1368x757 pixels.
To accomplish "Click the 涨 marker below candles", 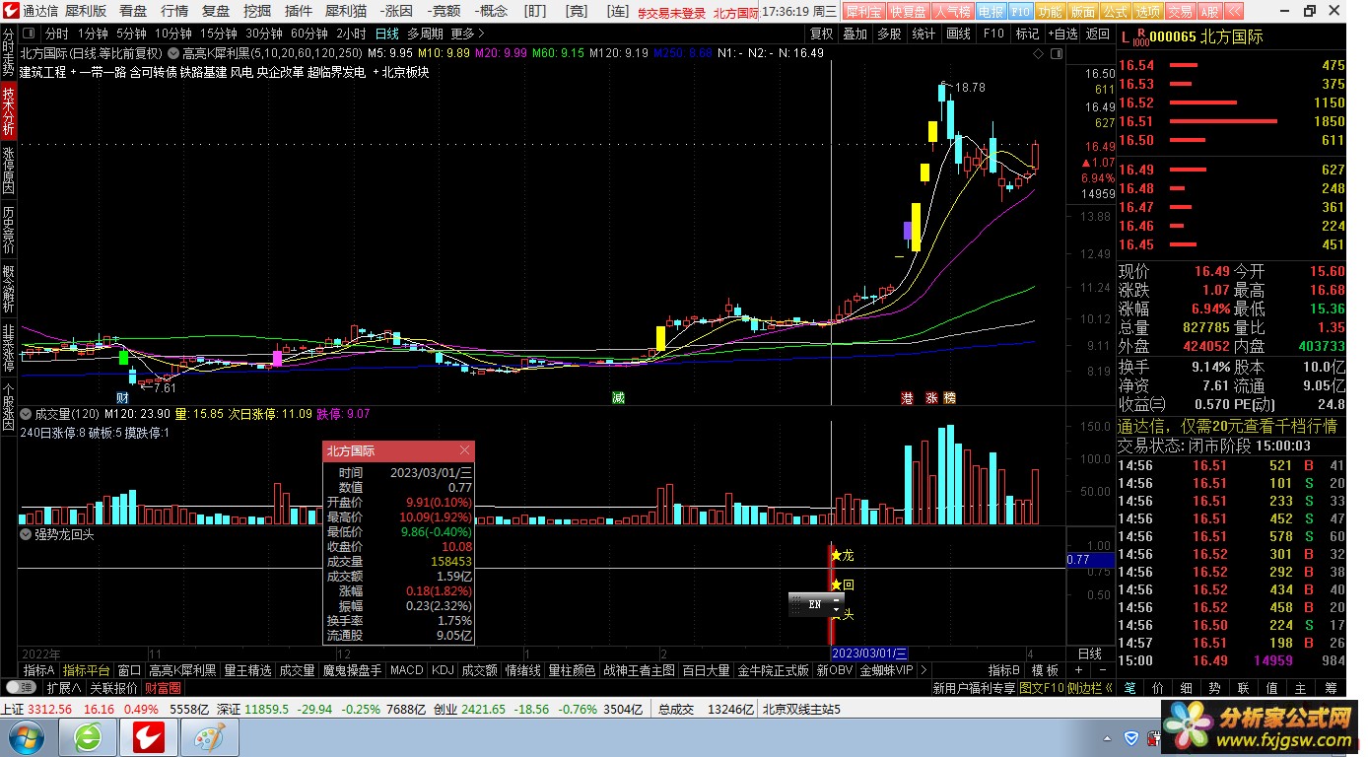I will click(x=930, y=398).
